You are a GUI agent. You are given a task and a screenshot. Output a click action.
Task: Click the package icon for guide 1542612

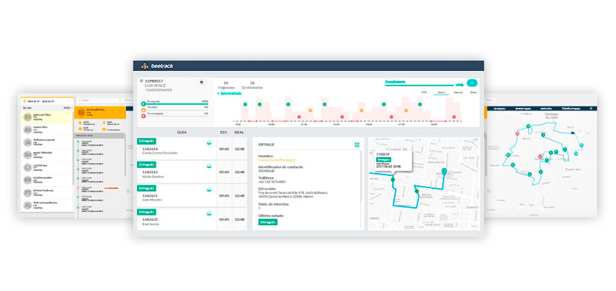coord(209,166)
